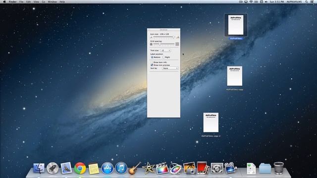
Task: Open the Edit menu
Action: (x=29, y=1)
